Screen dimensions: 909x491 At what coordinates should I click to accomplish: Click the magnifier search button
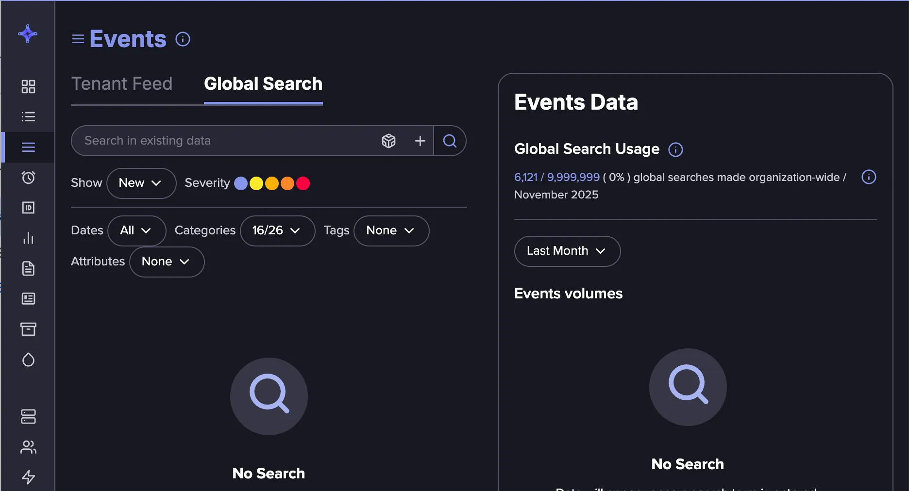click(450, 141)
